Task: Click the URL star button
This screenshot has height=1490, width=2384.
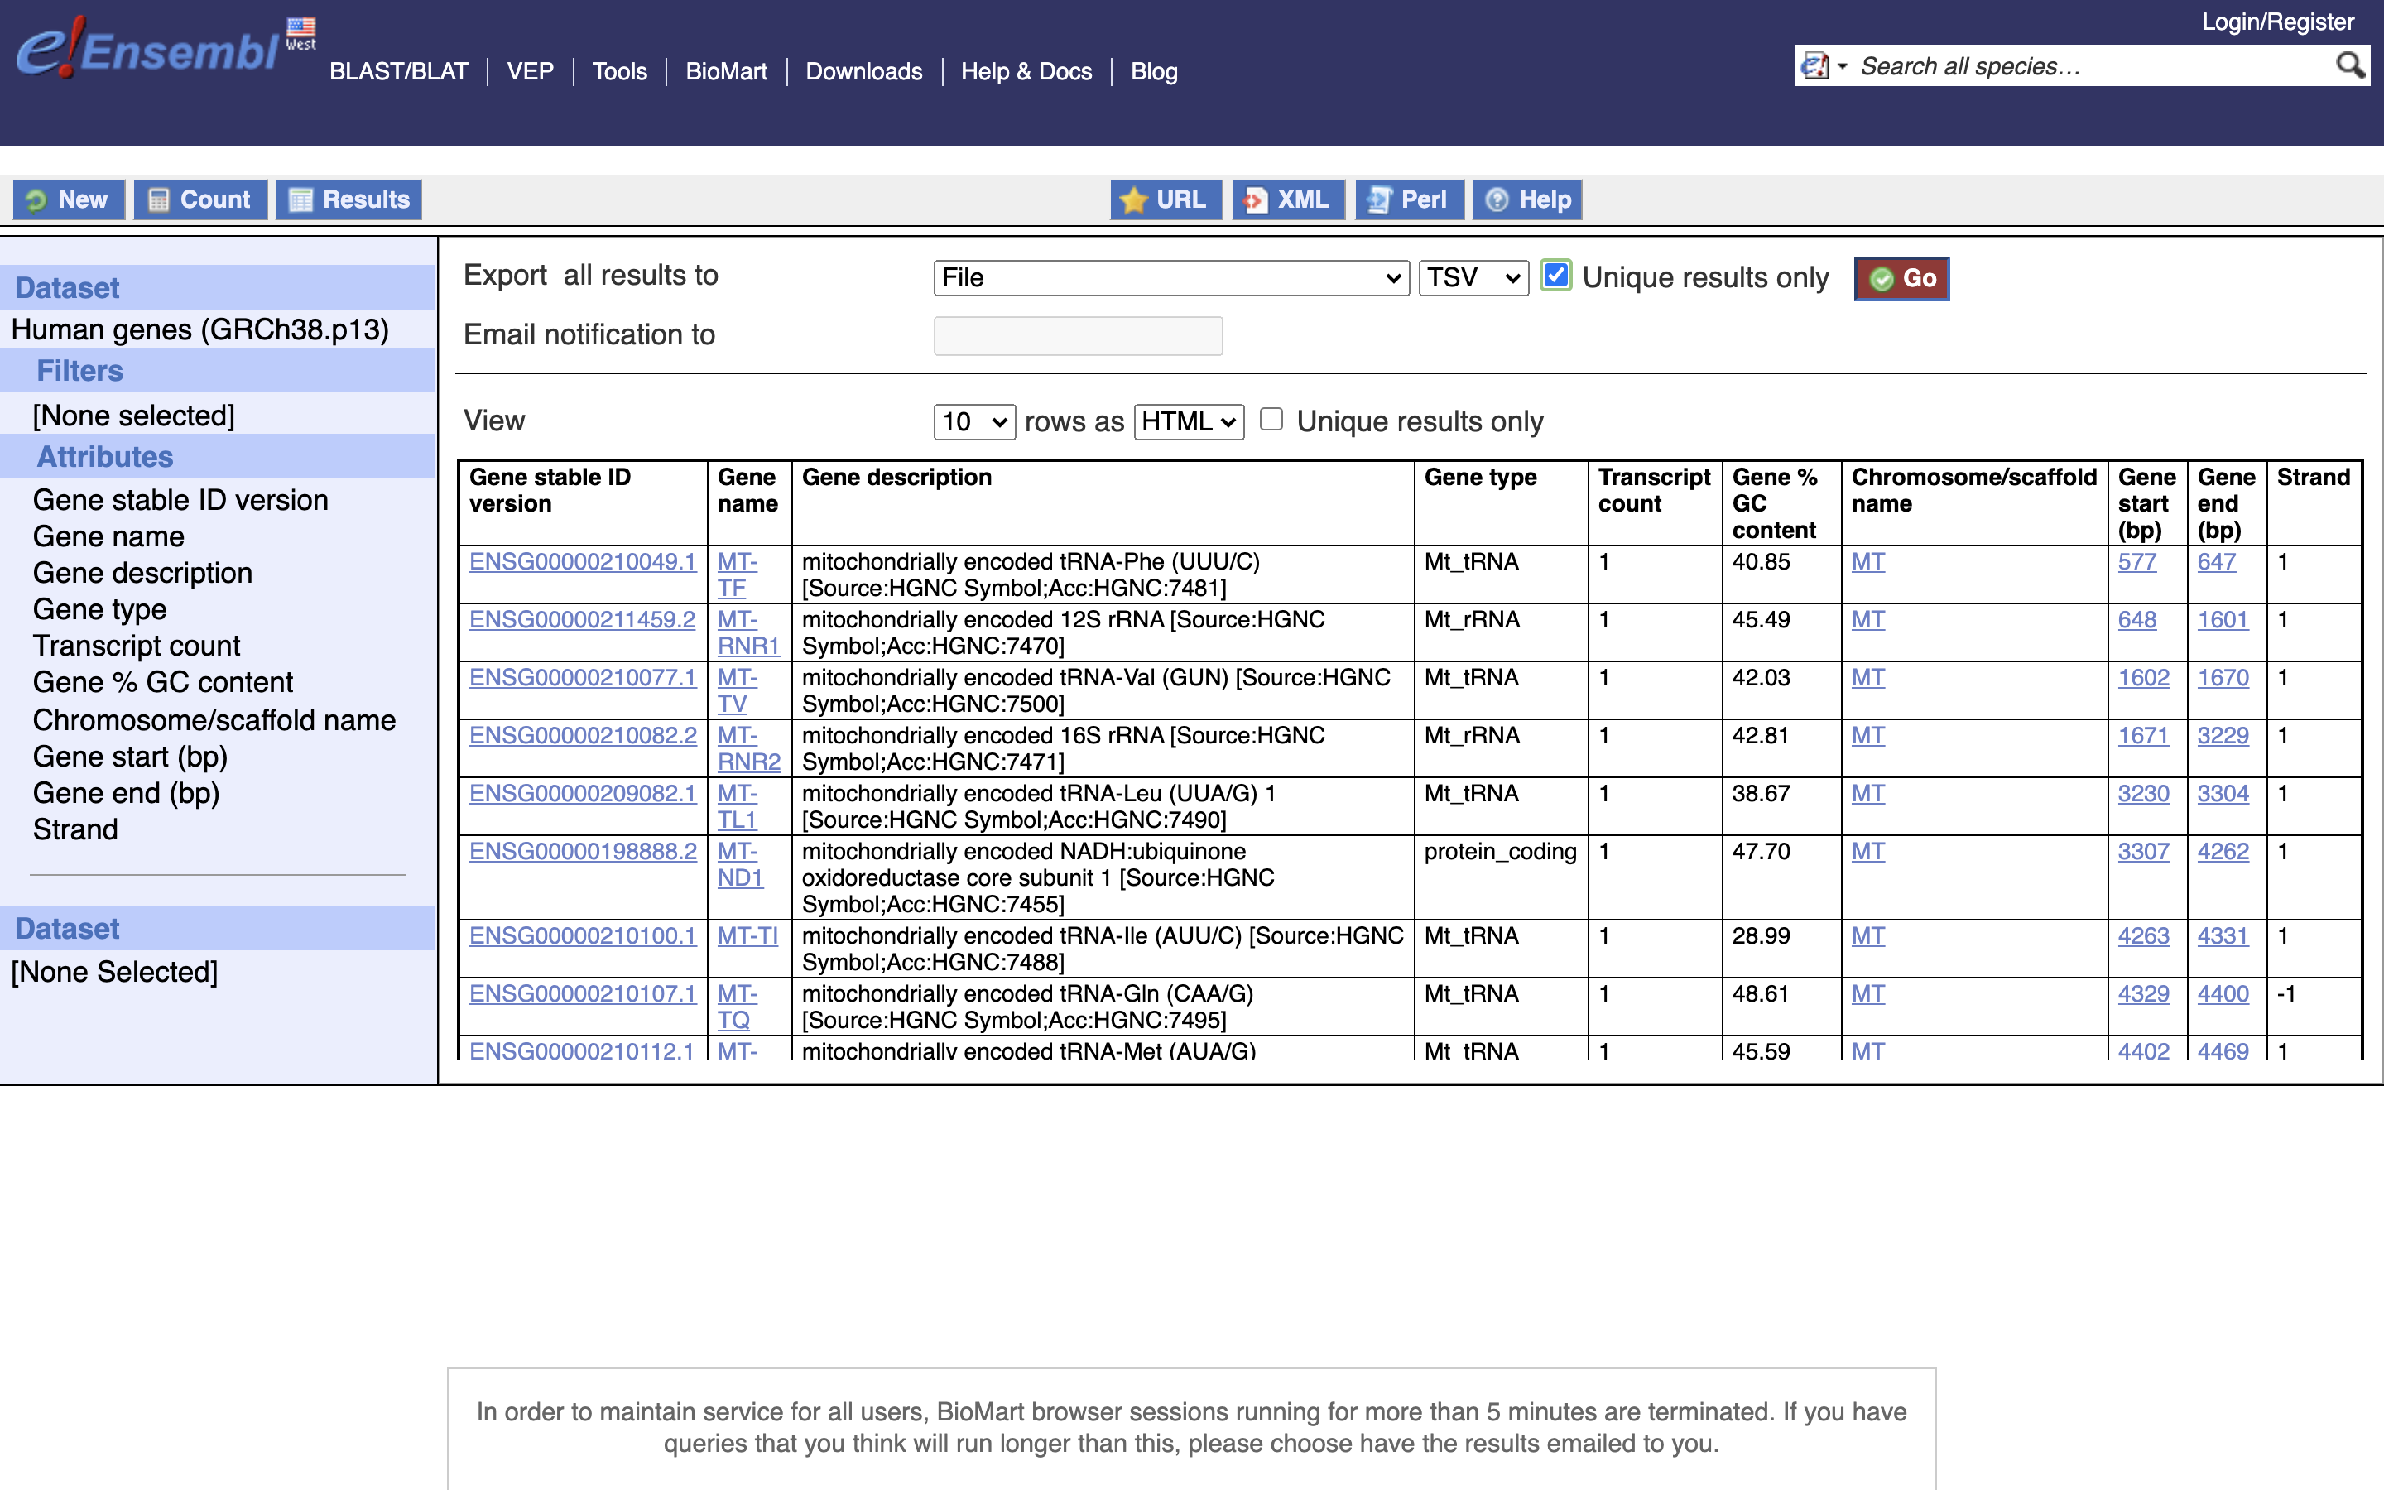Action: (x=1166, y=200)
